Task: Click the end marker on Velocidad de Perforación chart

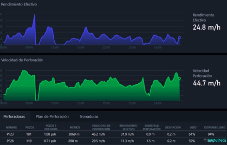Action: [180, 79]
